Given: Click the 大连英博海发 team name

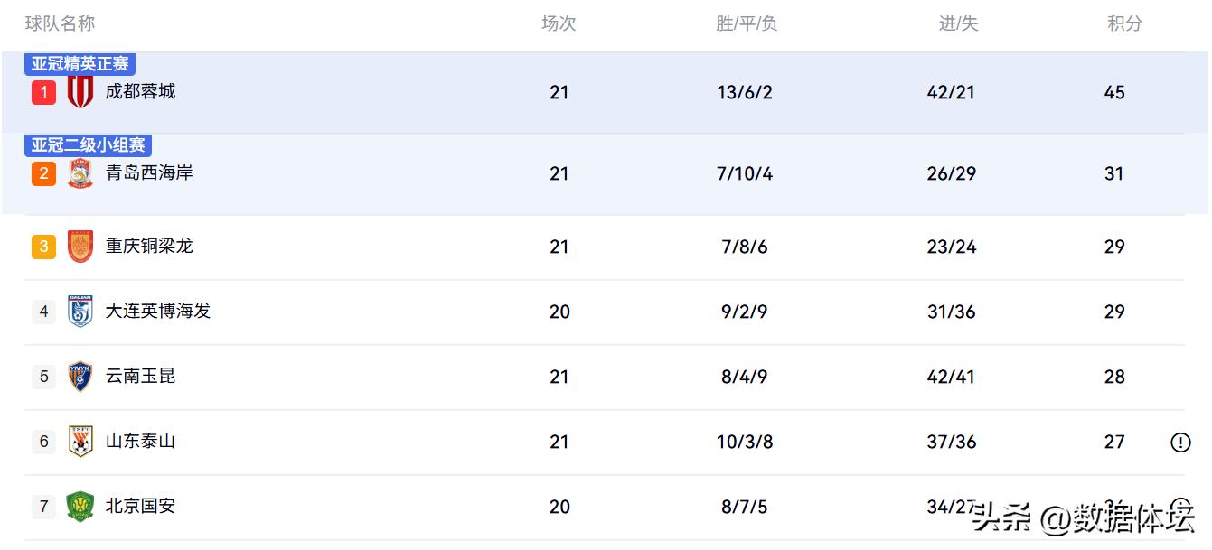Looking at the screenshot, I should pos(158,311).
